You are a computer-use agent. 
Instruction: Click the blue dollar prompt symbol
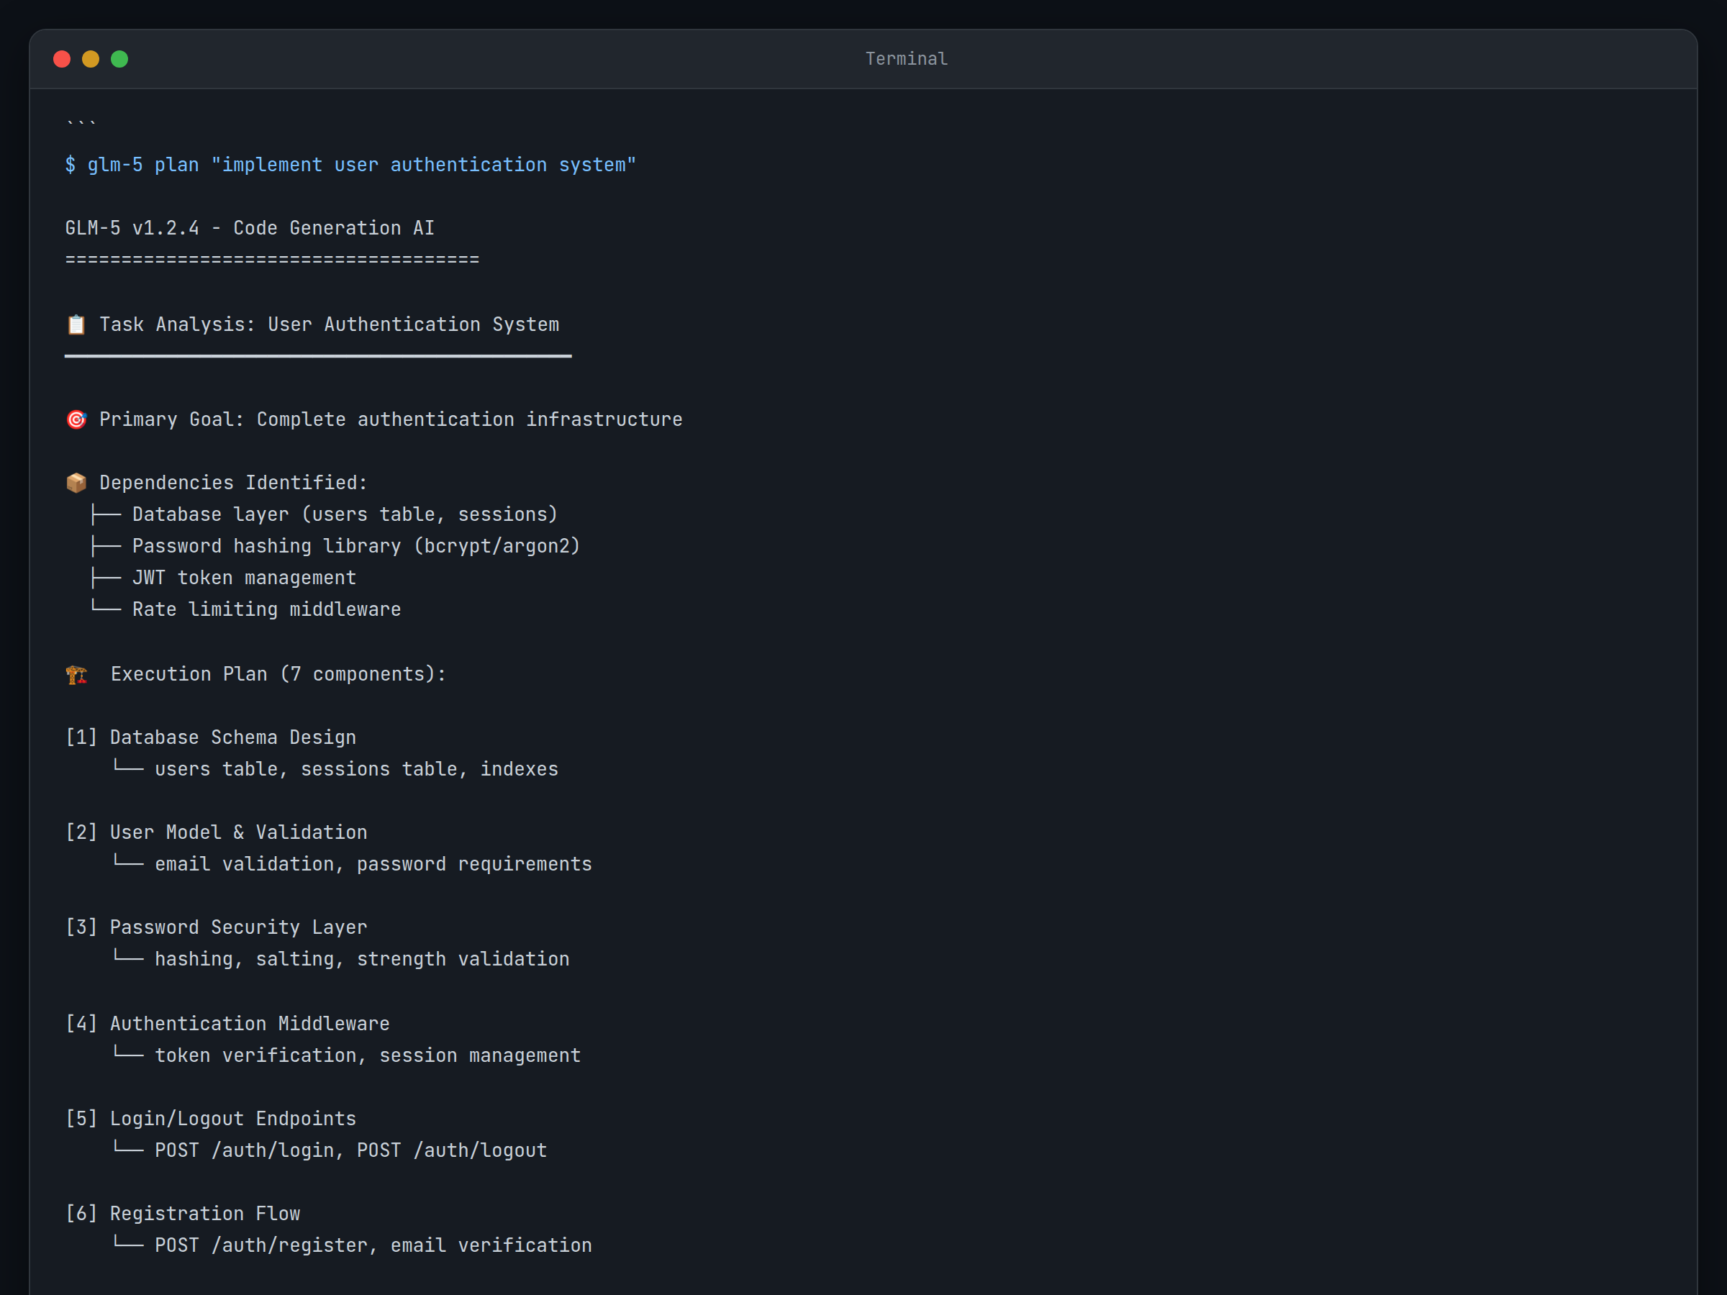coord(70,165)
